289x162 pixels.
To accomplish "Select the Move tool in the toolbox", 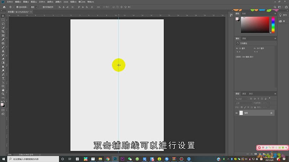I will [3, 16].
